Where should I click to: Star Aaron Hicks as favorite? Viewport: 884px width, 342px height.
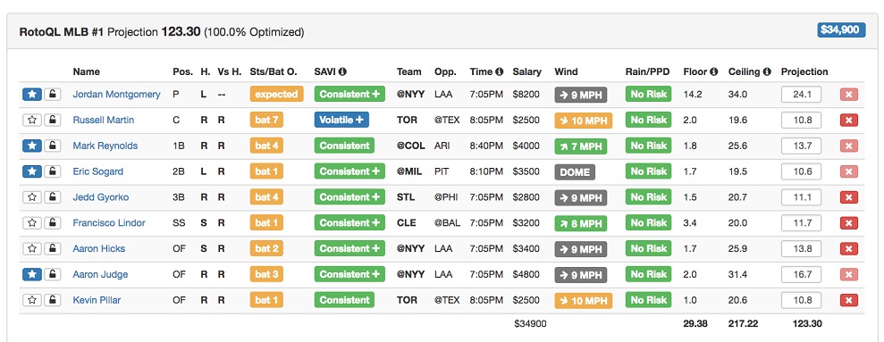coord(32,248)
